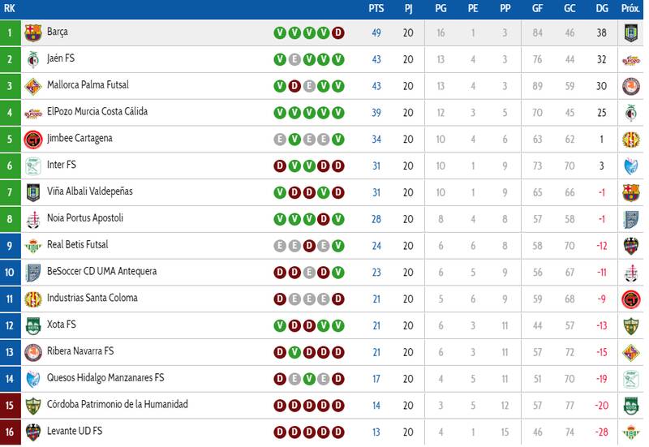Click Jimbee Cartagena's first grey E result badge
This screenshot has height=447, width=649.
coord(280,140)
